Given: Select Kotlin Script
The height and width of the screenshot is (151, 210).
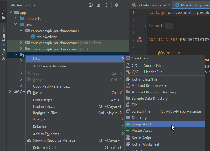Looking at the screenshot, I should [165, 138].
